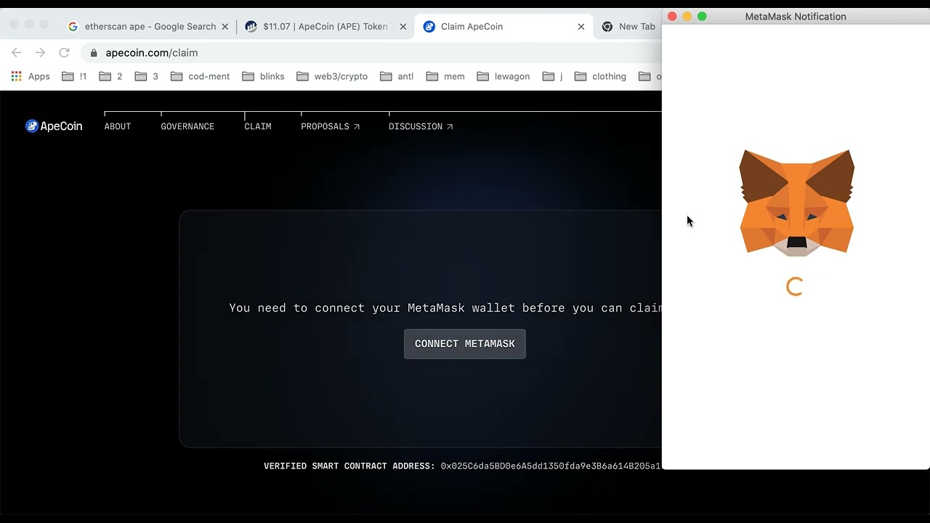930x523 pixels.
Task: Minimize the MetaMask Notification window
Action: [x=687, y=16]
